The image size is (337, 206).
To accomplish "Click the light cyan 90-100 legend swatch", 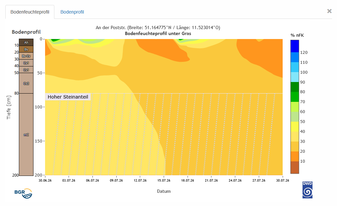I will coord(295,77).
